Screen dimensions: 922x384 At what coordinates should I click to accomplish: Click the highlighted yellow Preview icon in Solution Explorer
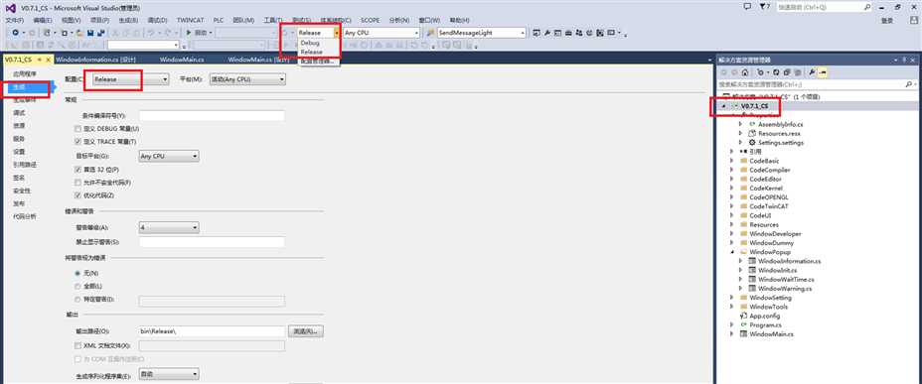tap(823, 72)
